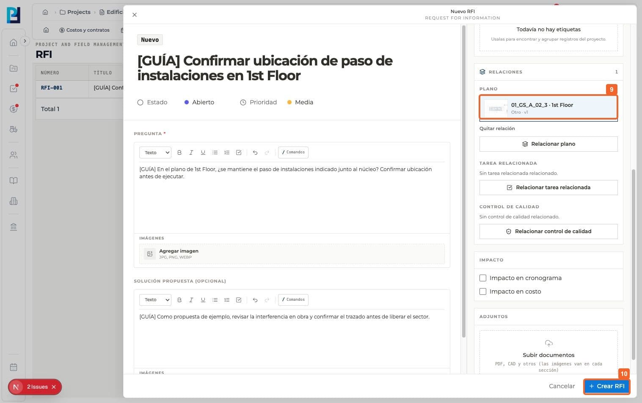This screenshot has width=642, height=403.
Task: Click Cancelar button
Action: 562,386
